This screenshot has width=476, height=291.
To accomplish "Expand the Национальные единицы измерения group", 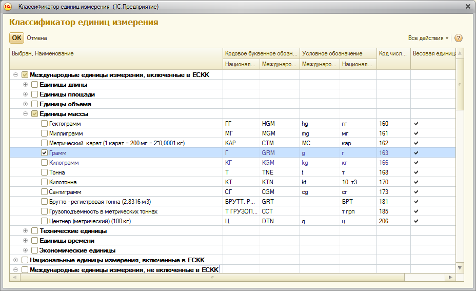I will click(15, 260).
